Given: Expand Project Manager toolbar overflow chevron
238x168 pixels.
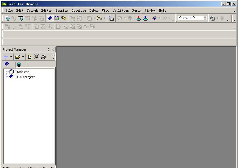Looking at the screenshot, I should click(x=53, y=57).
